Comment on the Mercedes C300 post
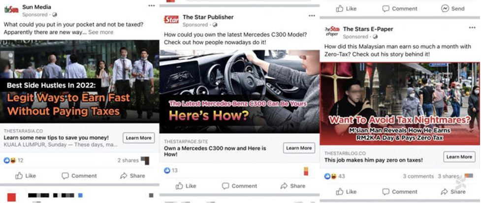This screenshot has width=481, height=203. 239,186
